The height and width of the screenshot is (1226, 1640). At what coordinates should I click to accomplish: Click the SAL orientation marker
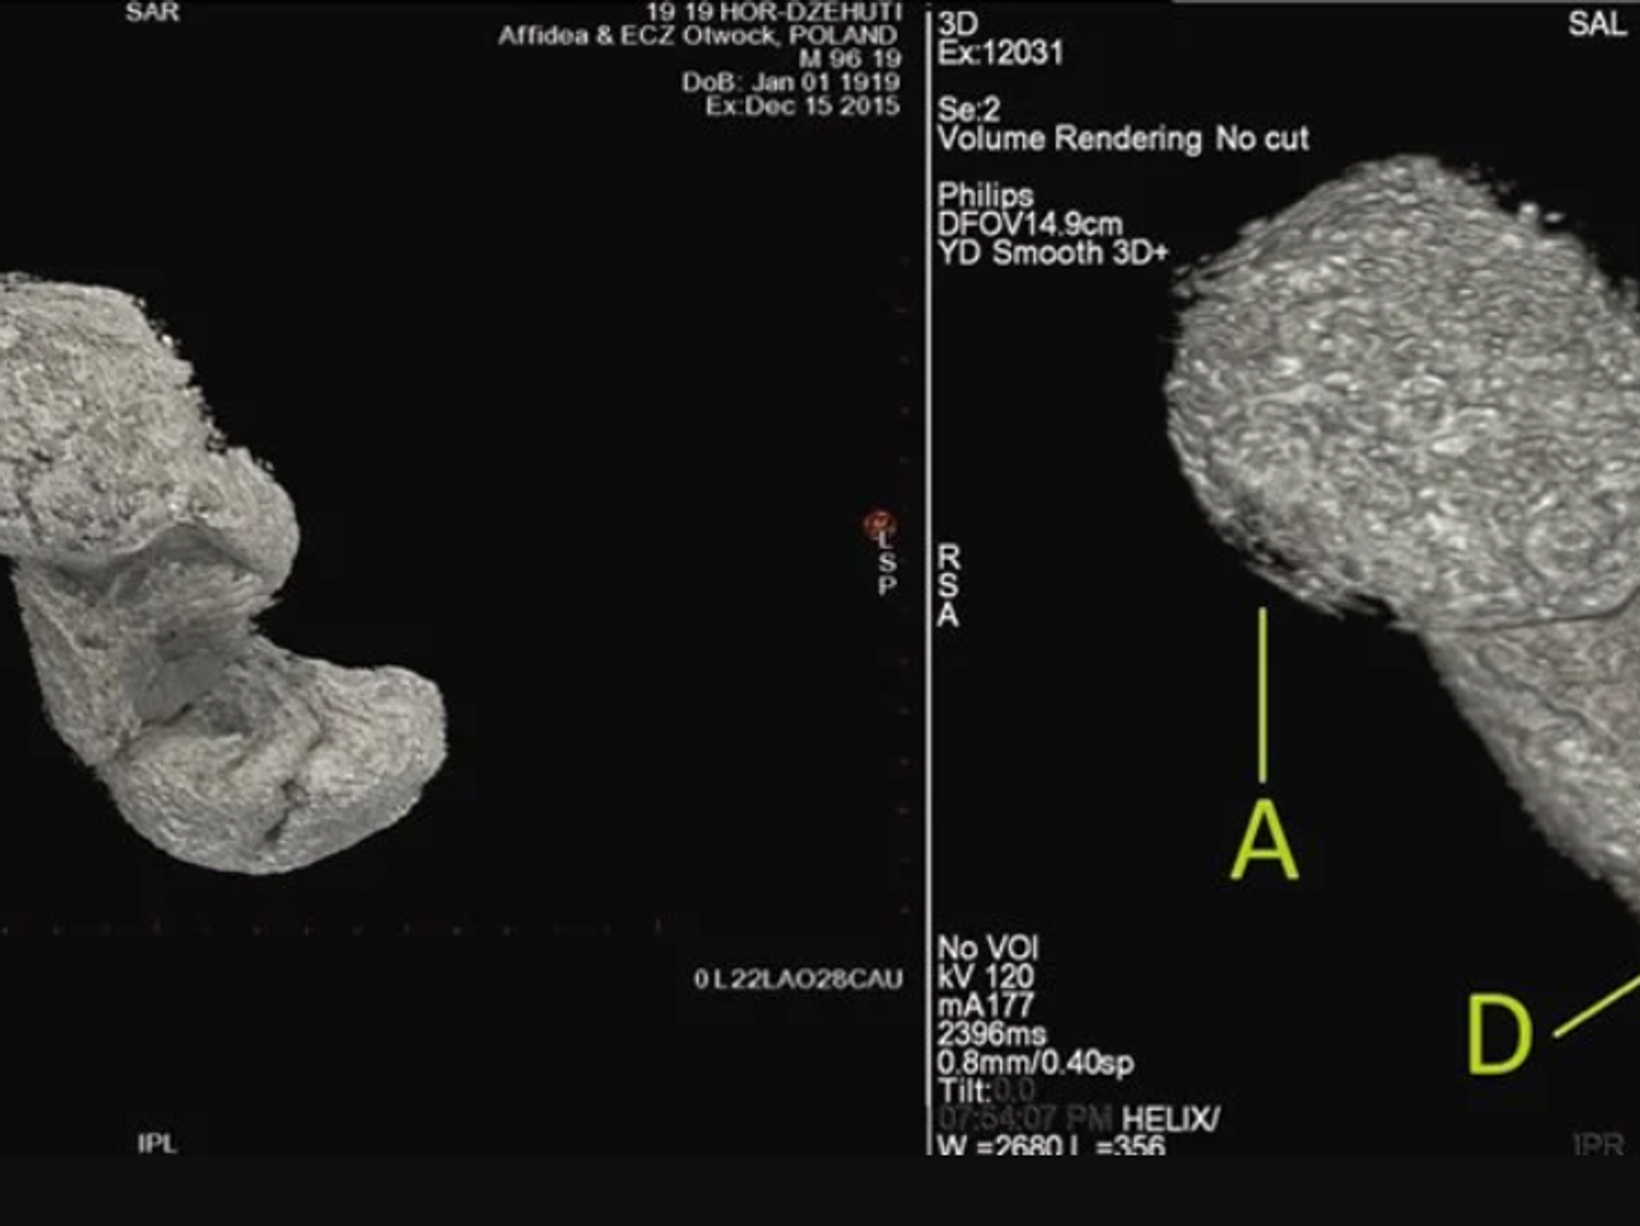[x=1596, y=24]
